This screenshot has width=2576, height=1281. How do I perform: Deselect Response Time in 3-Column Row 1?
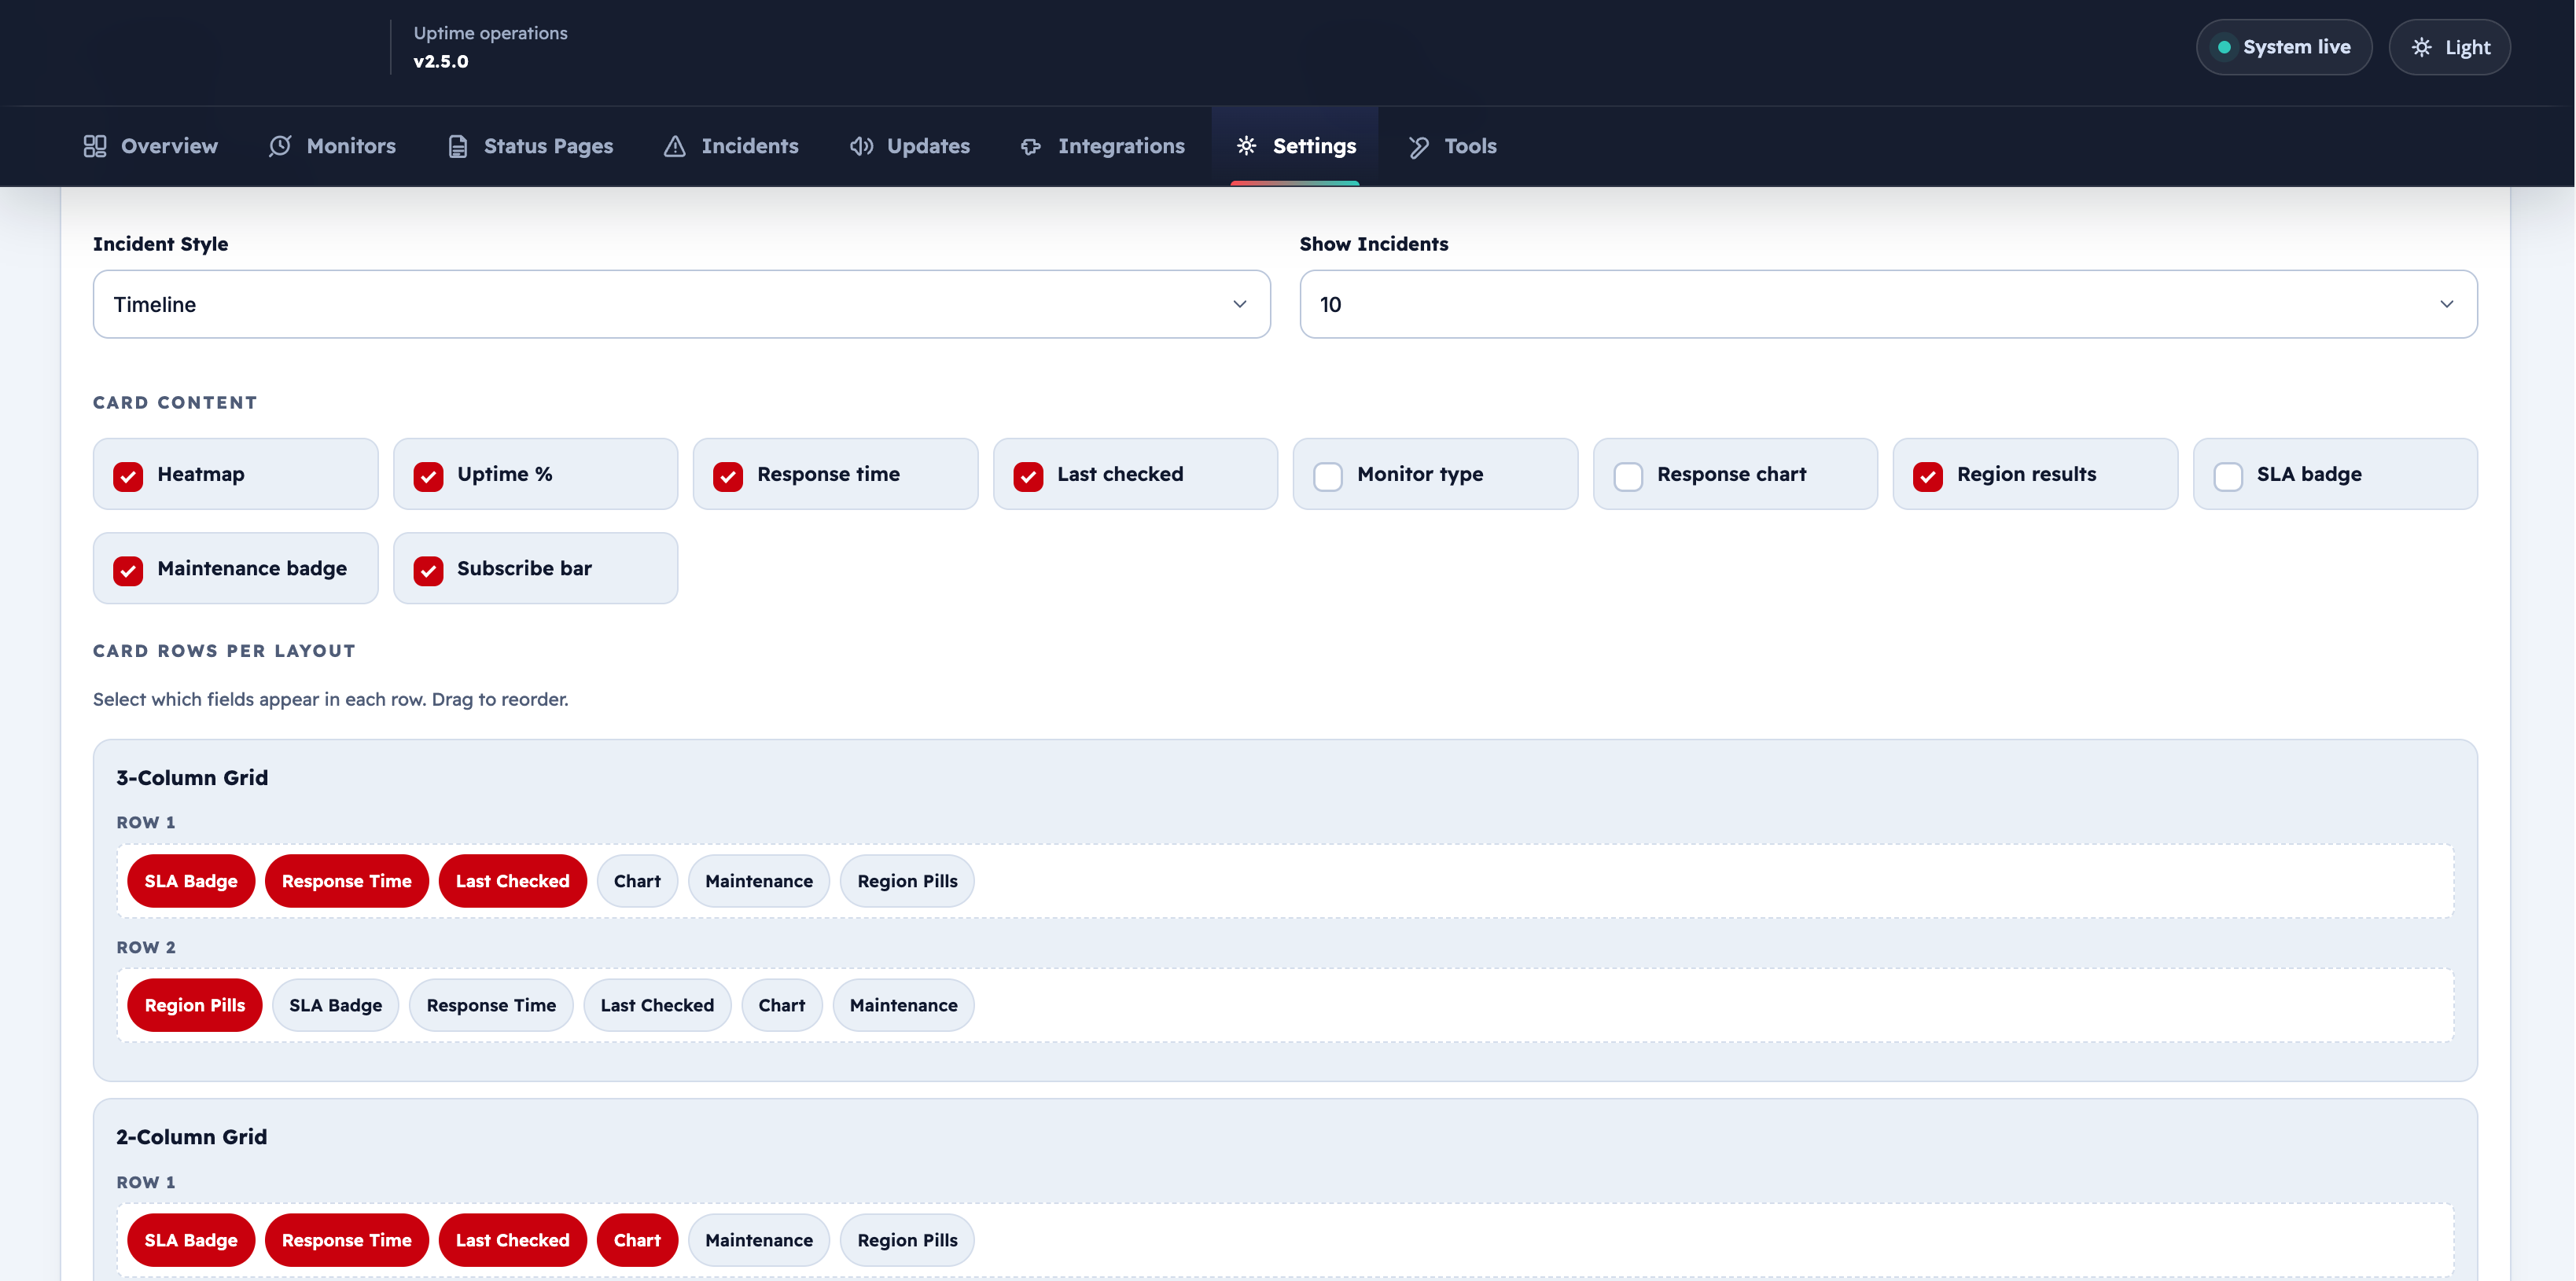(346, 880)
